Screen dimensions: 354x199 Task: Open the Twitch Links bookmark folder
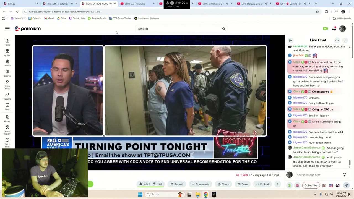77,18
